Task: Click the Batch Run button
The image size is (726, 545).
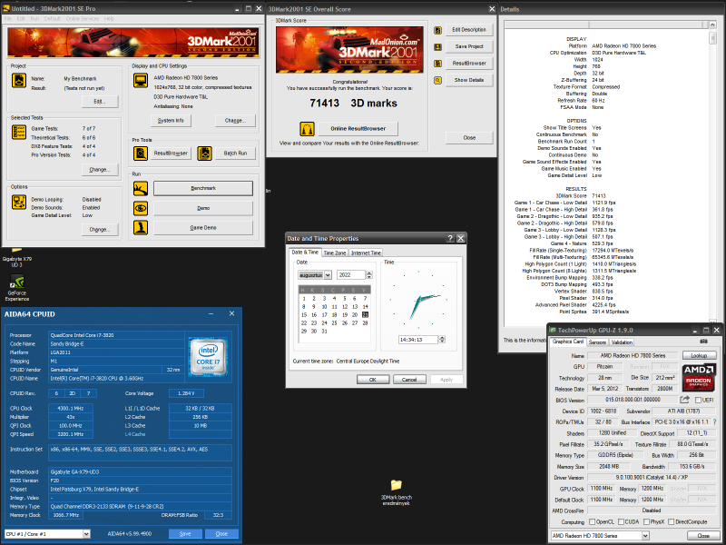Action: 235,153
